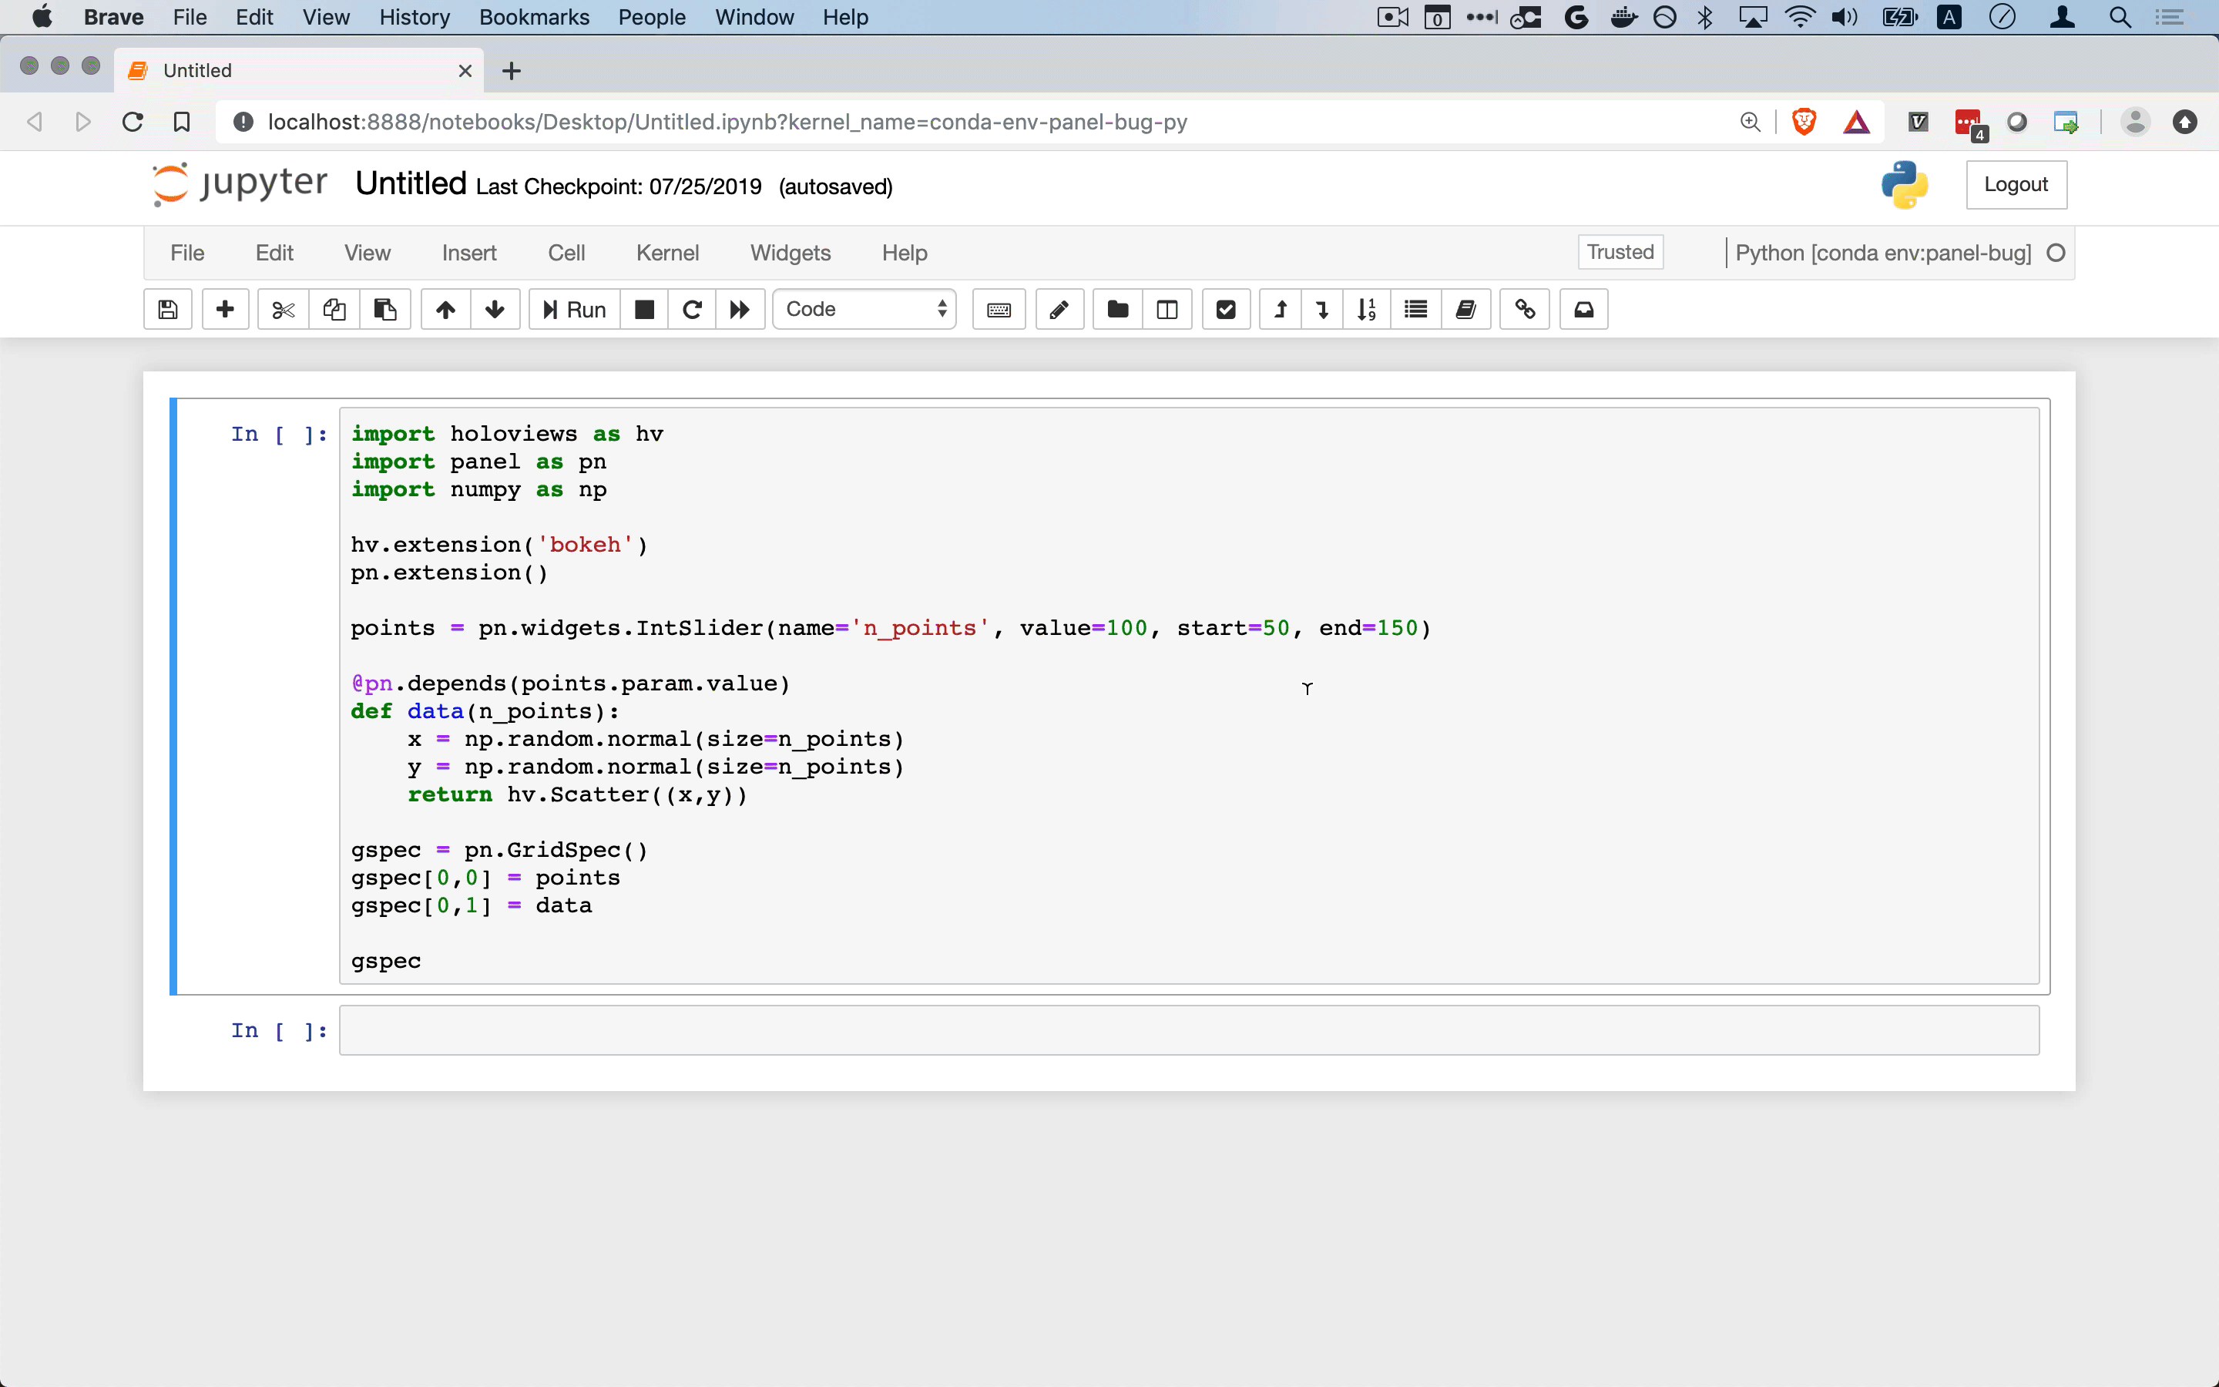Click the browser address bar URL
Image resolution: width=2219 pixels, height=1387 pixels.
pos(727,122)
